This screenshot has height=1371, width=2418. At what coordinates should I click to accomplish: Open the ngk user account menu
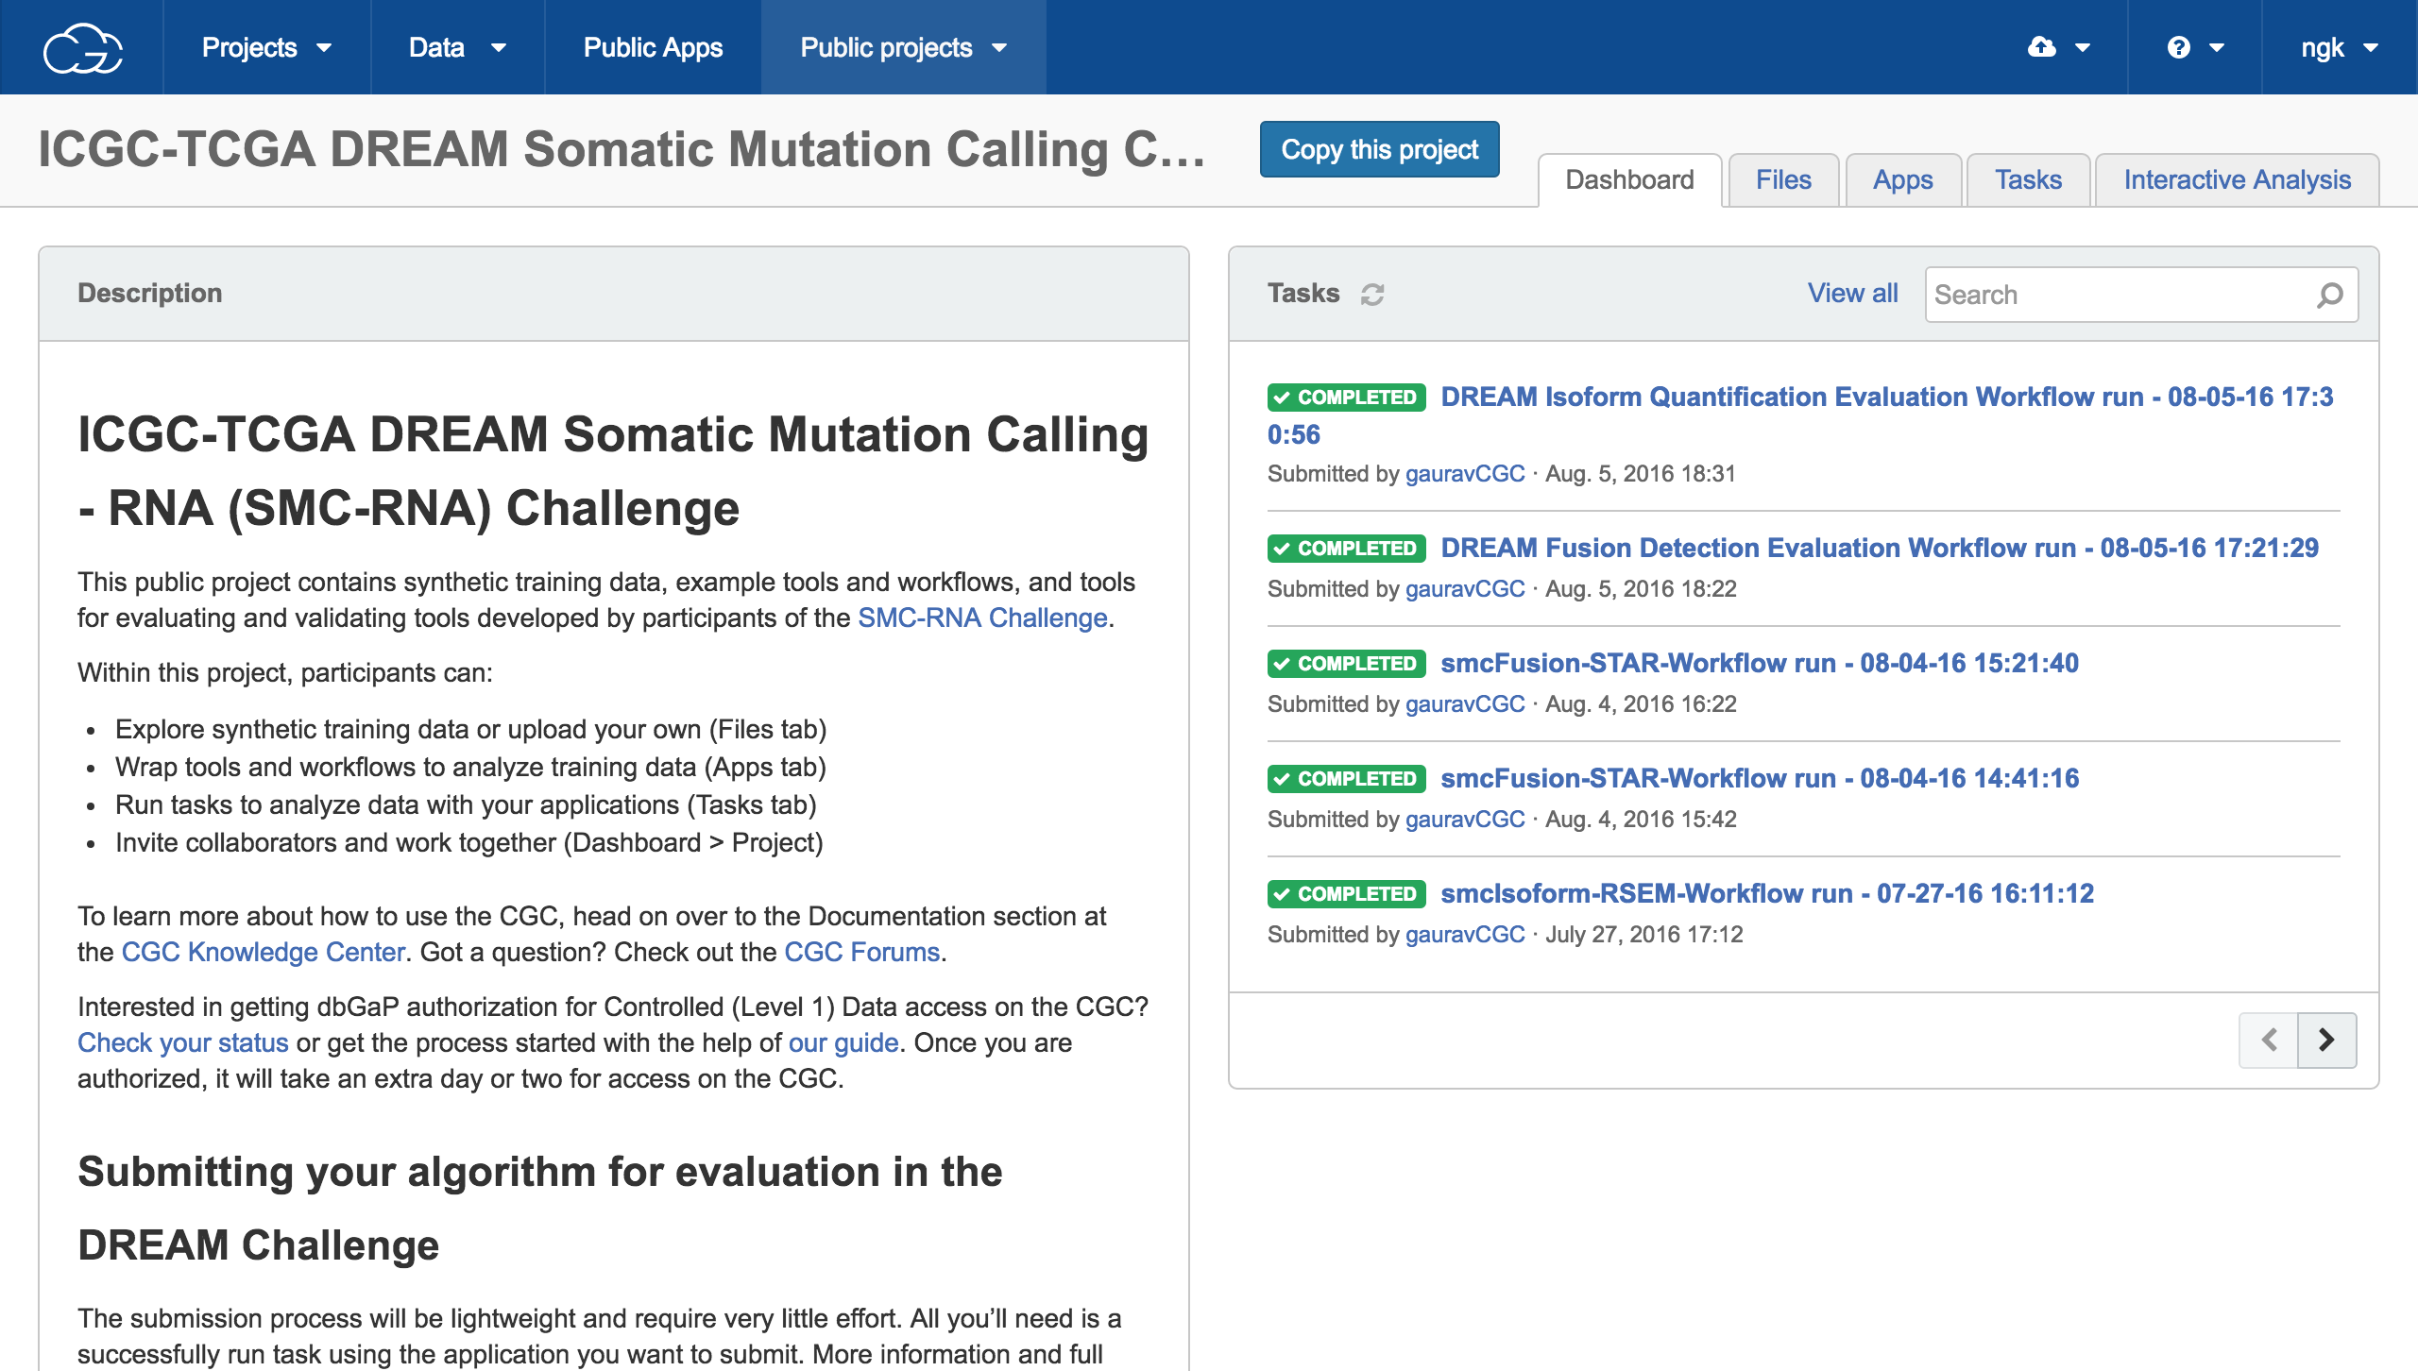click(2340, 47)
